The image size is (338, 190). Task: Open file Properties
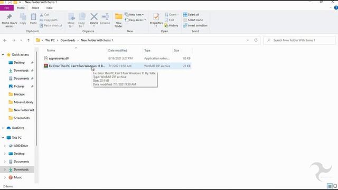tap(156, 20)
